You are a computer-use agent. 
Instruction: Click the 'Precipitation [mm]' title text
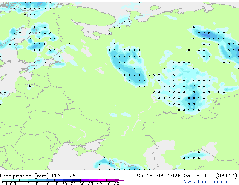point(25,176)
